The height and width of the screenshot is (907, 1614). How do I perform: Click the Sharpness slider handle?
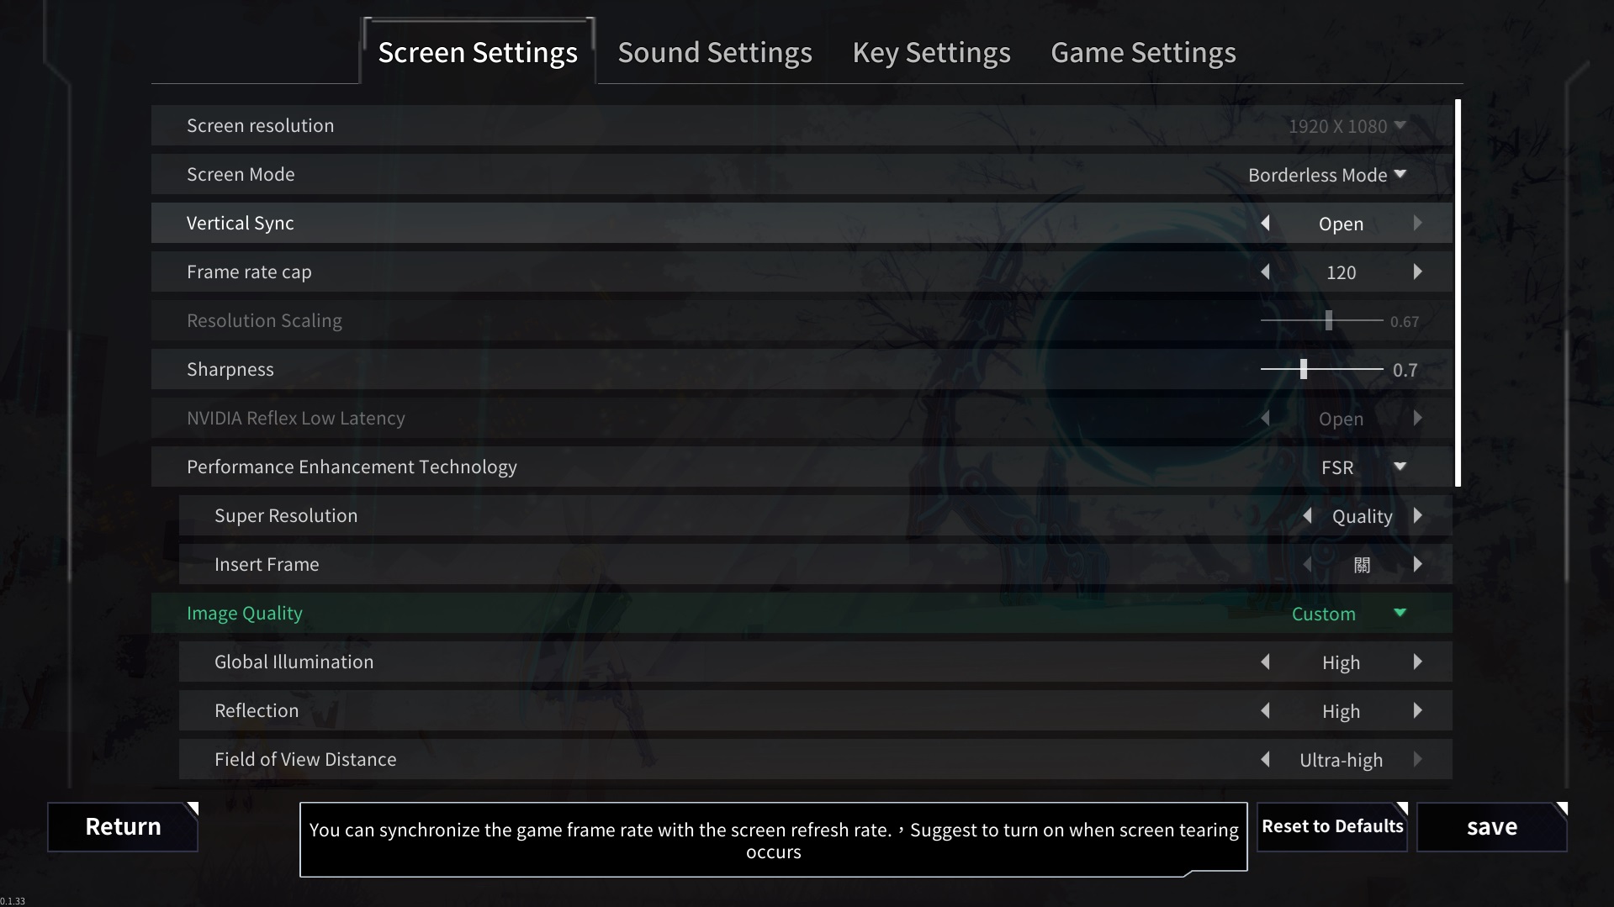tap(1304, 369)
